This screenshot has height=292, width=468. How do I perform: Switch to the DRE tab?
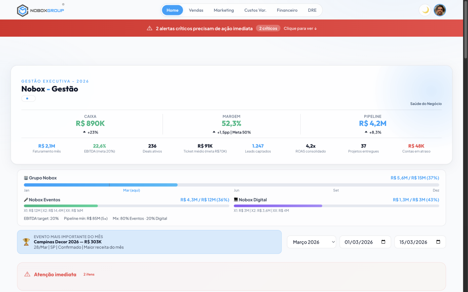point(312,10)
